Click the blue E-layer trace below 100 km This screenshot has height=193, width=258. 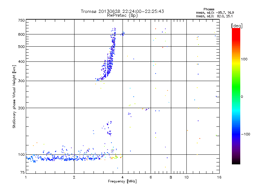pos(66,159)
